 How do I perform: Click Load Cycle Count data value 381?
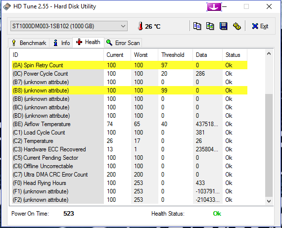pyautogui.click(x=200, y=133)
